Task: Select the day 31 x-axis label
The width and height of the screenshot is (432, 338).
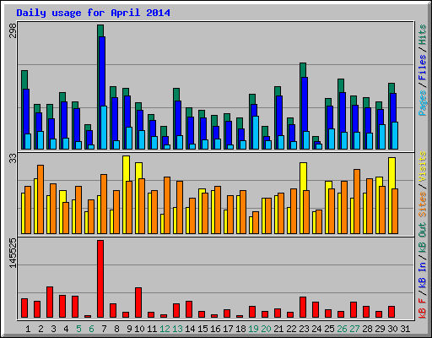Action: [405, 329]
